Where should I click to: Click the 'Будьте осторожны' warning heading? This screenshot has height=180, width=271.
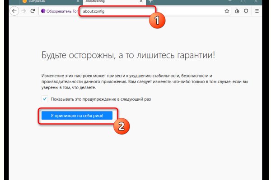point(128,56)
